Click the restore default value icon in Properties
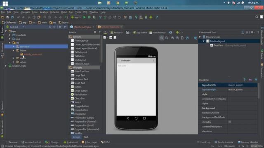Screen dimensions: 264x148 point(250,80)
